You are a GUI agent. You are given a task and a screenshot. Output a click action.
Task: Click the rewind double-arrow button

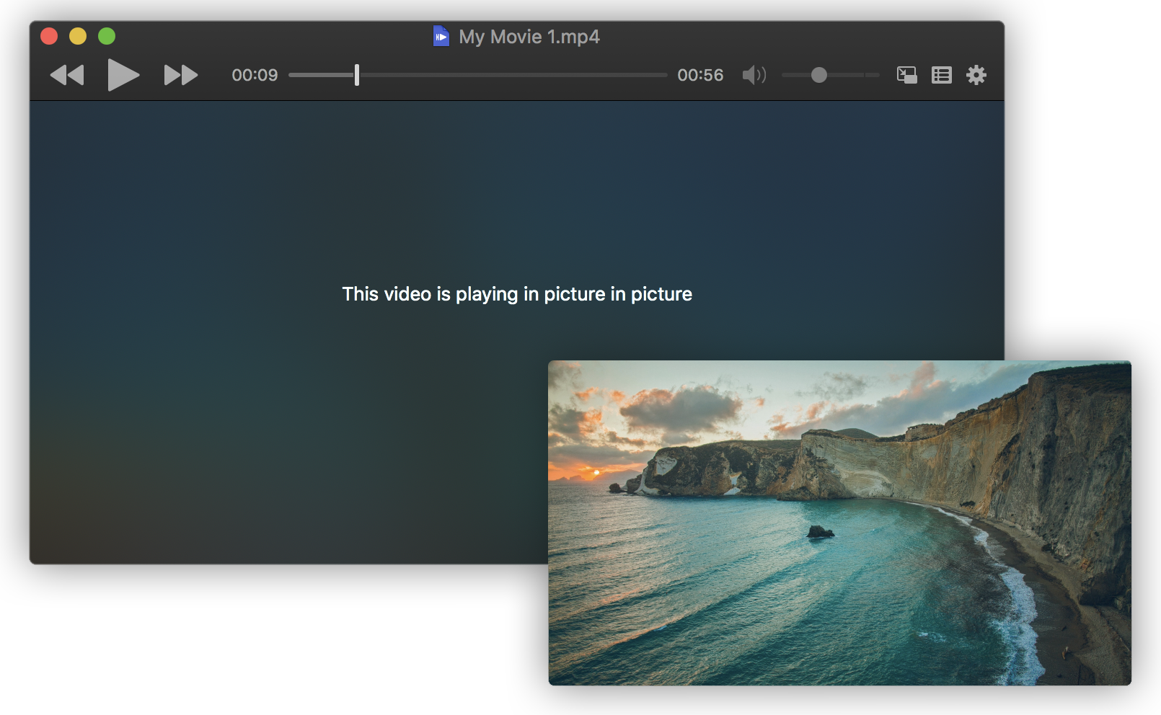click(x=67, y=75)
